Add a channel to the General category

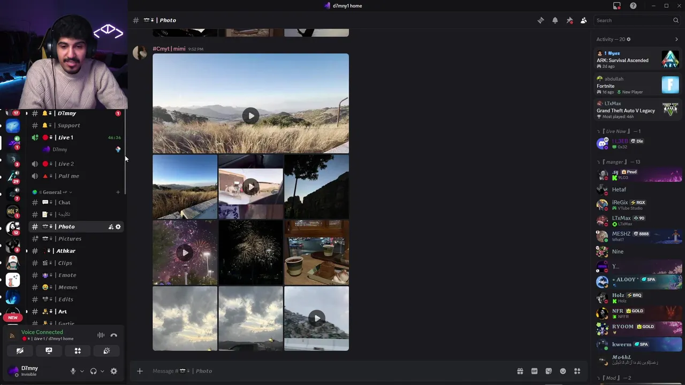(118, 192)
